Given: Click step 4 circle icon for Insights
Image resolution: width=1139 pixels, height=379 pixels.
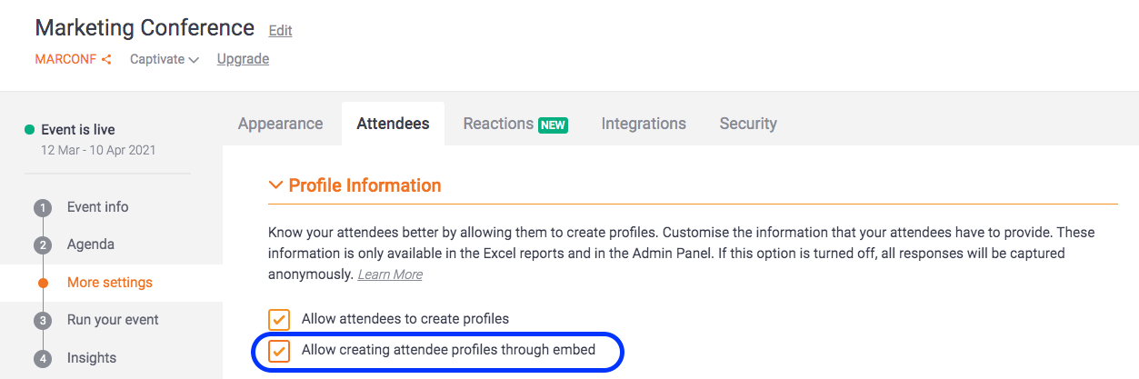Looking at the screenshot, I should click(43, 359).
